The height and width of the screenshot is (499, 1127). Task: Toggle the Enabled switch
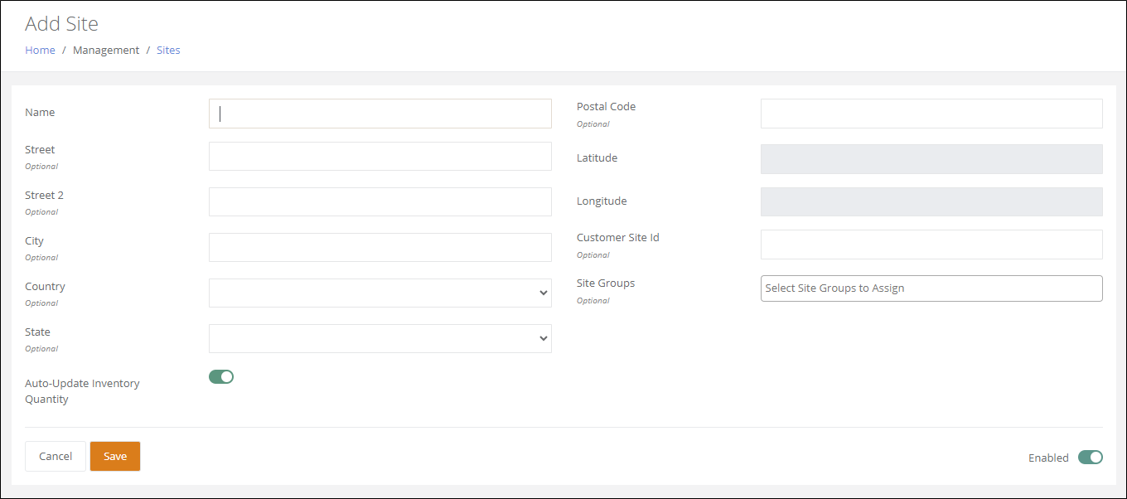[x=1091, y=458]
